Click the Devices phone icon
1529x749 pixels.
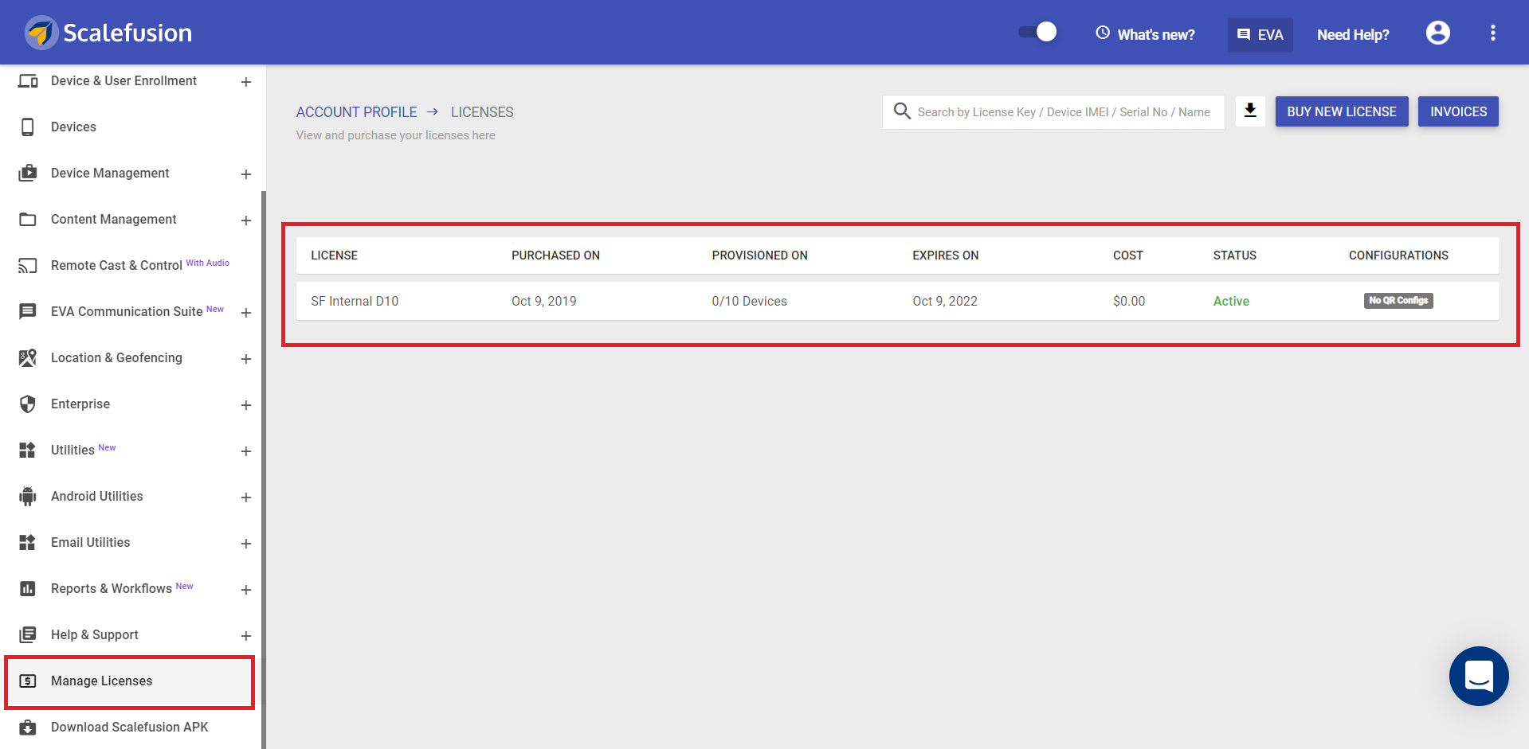point(28,127)
